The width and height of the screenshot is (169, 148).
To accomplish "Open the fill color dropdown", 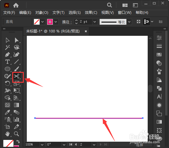I will (x=42, y=22).
